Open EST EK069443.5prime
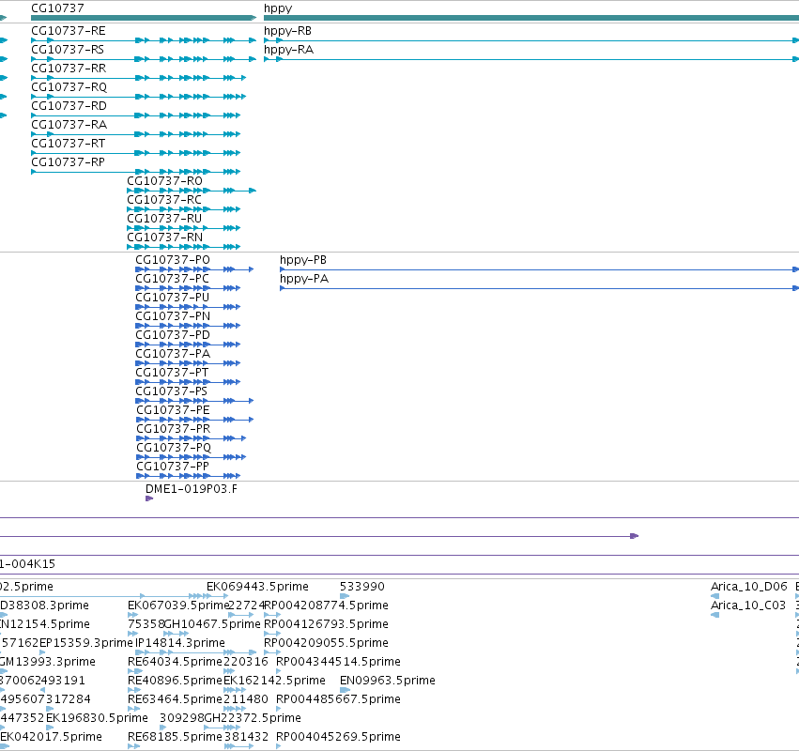Screen dimensions: 799x751 (257, 587)
